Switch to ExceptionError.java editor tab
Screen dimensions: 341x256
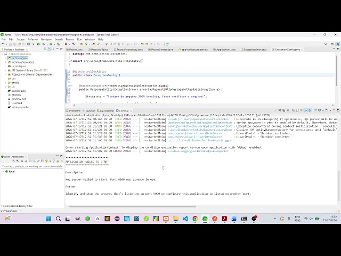[x=254, y=50]
